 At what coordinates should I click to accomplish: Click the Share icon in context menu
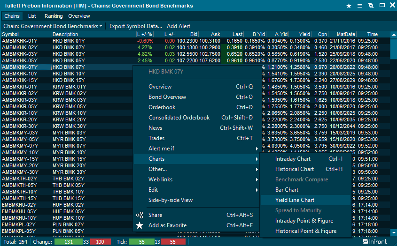[x=140, y=215]
